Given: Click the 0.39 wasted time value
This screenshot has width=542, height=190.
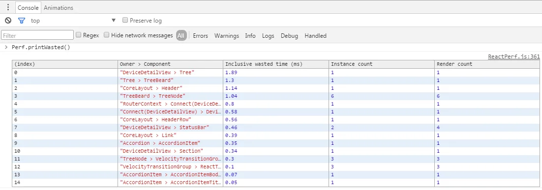Looking at the screenshot, I should pyautogui.click(x=231, y=135).
